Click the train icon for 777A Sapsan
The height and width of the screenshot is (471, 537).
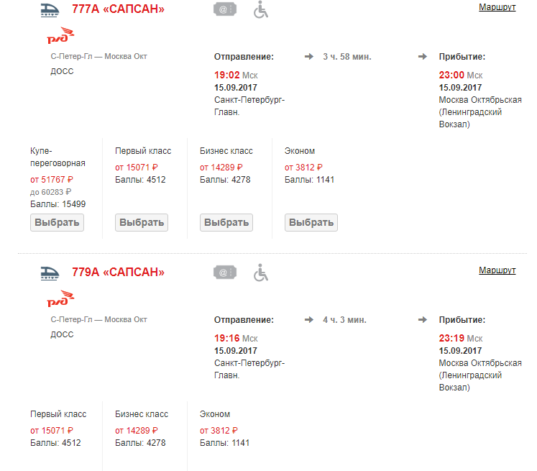point(50,9)
